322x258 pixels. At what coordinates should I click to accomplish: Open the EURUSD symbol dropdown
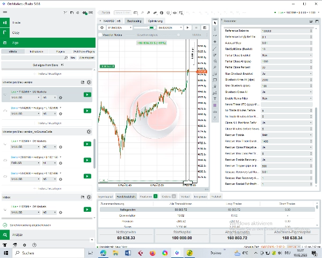point(25,163)
